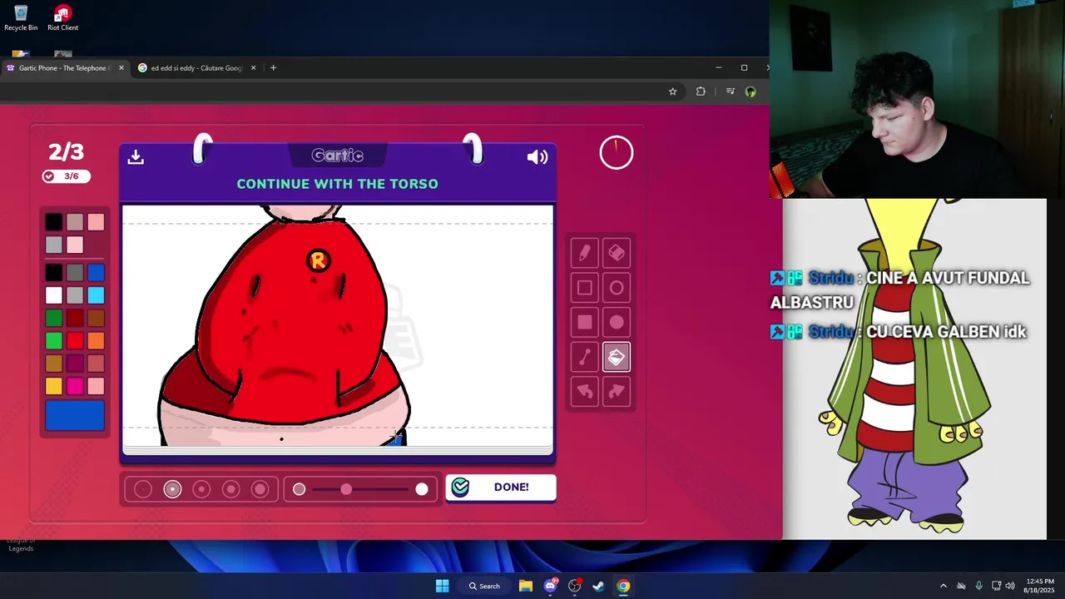This screenshot has height=599, width=1065.
Task: Click the taskbar Search box
Action: 484,586
